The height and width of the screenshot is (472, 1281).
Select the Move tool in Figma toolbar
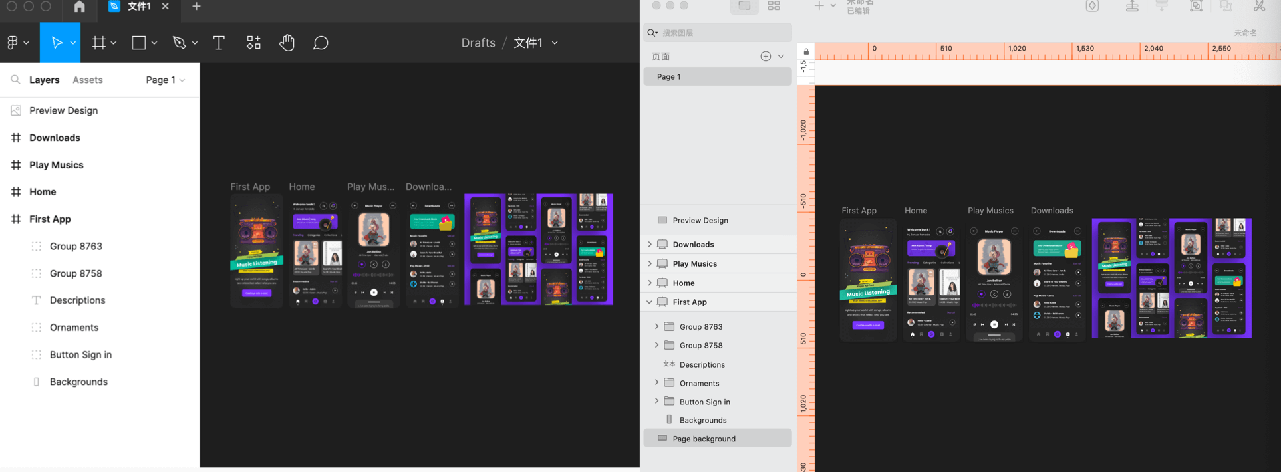(57, 43)
